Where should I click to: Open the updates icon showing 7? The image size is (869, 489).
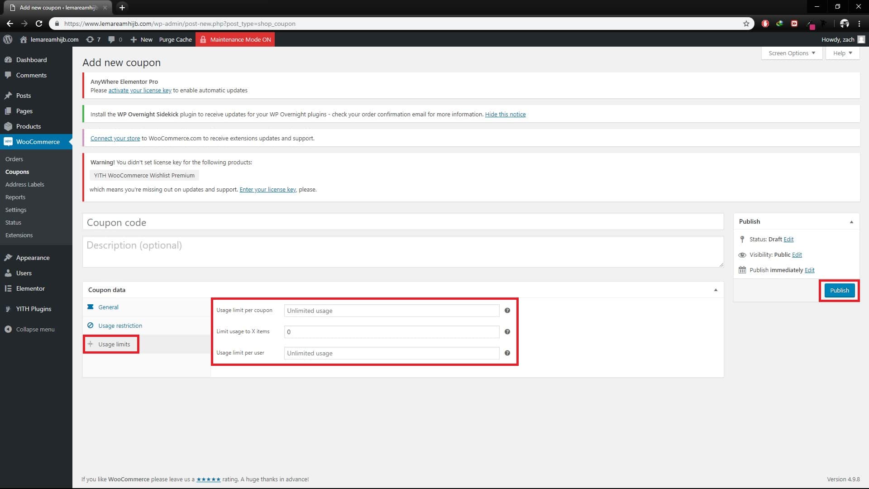point(93,39)
